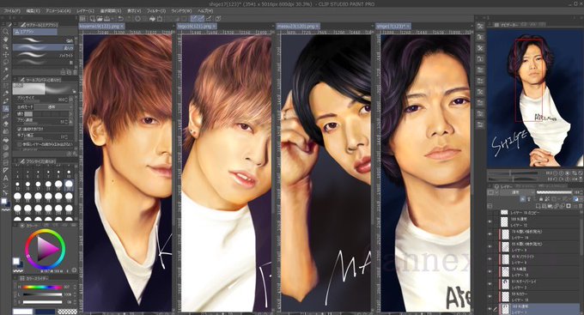Select the Eyedropper tool
The image size is (584, 315).
click(5, 77)
